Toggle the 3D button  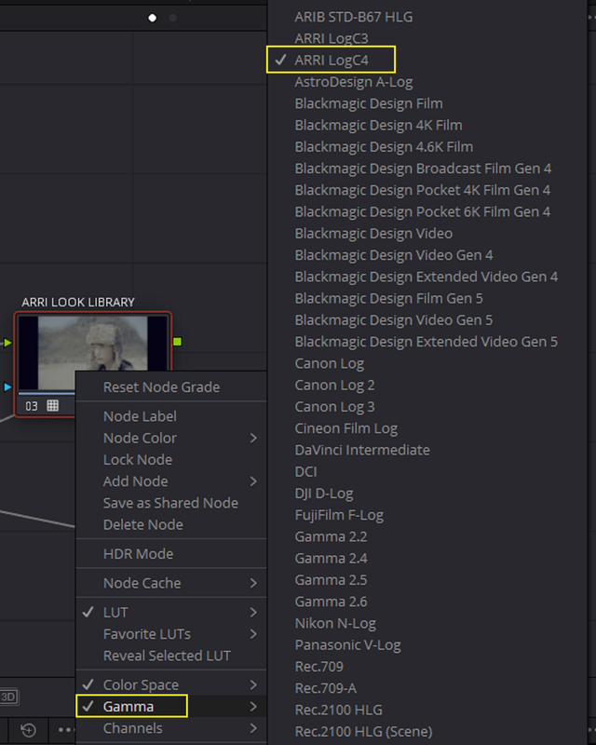coord(8,697)
